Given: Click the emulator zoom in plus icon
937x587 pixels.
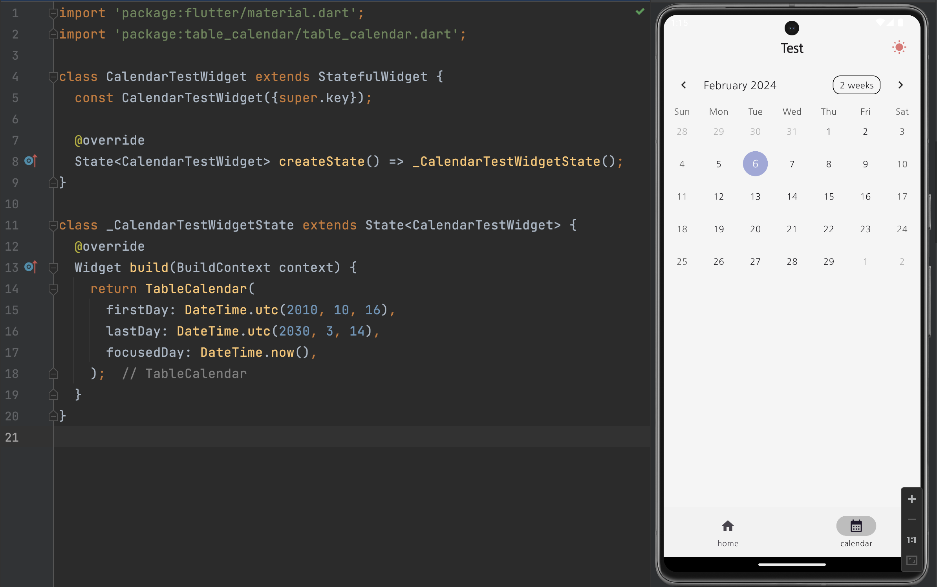Looking at the screenshot, I should point(911,499).
